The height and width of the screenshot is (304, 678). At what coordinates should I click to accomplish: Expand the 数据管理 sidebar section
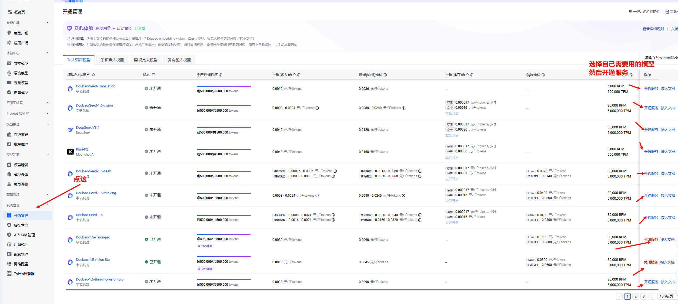pos(48,194)
